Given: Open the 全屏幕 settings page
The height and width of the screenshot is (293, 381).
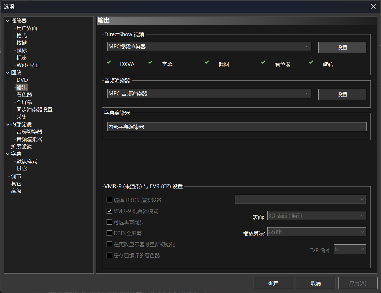Looking at the screenshot, I should [x=24, y=102].
